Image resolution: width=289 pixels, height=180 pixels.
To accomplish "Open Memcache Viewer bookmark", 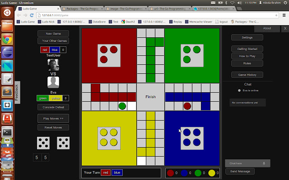I will pos(199,22).
